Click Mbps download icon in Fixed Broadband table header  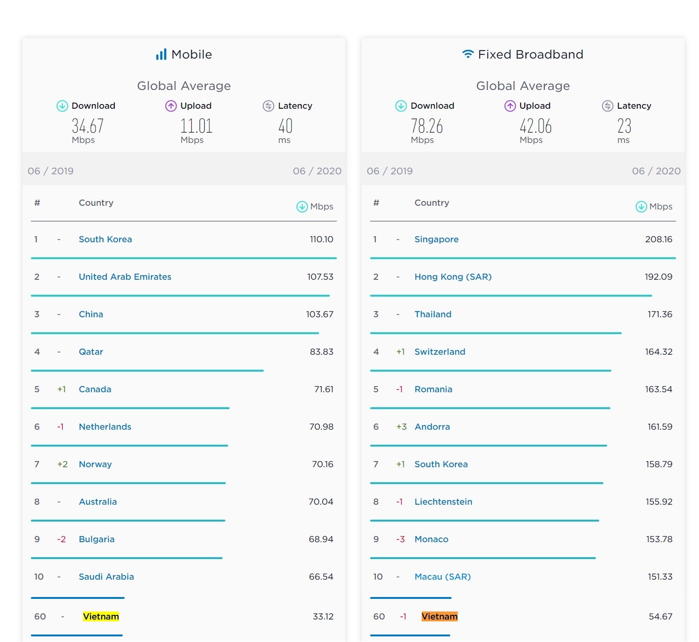[641, 207]
